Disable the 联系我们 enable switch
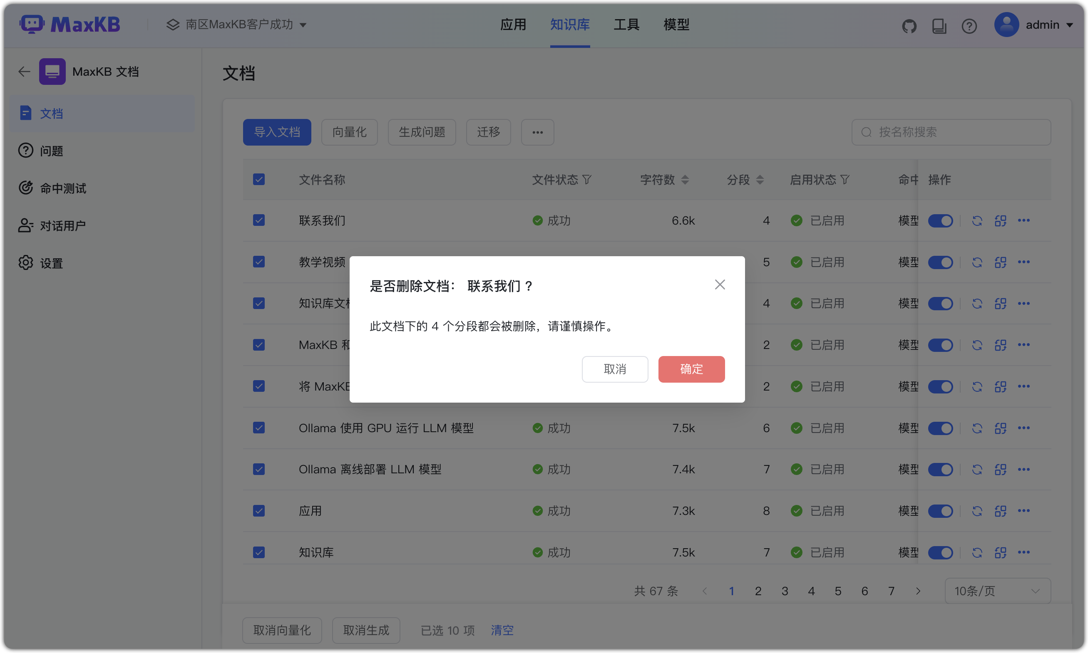 940,220
